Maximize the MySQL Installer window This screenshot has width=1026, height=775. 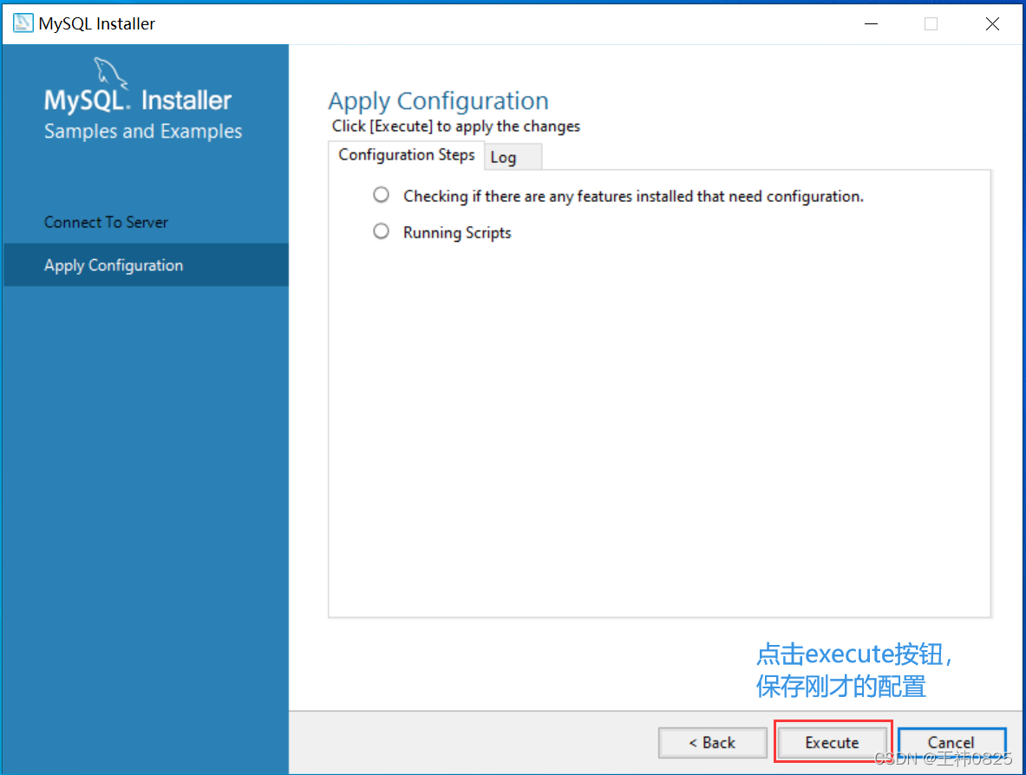[931, 23]
